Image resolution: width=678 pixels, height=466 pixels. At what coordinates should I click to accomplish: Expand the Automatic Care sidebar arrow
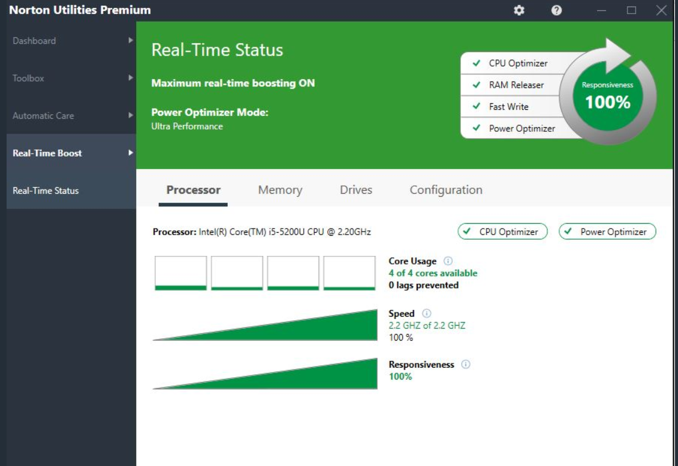131,115
